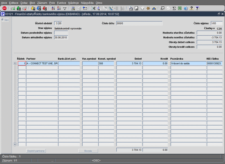Click the filter funnel icon
This screenshot has height=164, width=225.
pyautogui.click(x=65, y=9)
